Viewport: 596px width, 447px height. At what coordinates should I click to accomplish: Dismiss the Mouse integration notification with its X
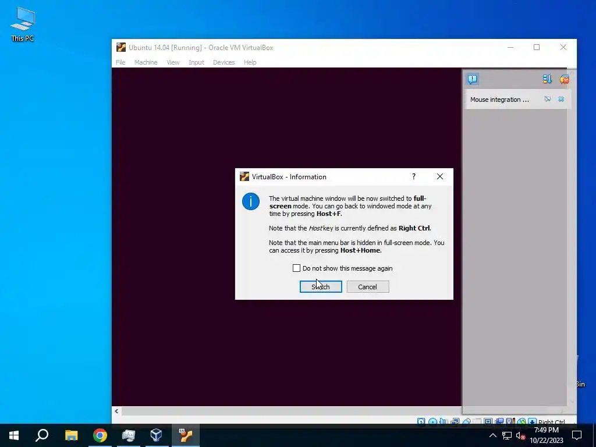tap(561, 99)
